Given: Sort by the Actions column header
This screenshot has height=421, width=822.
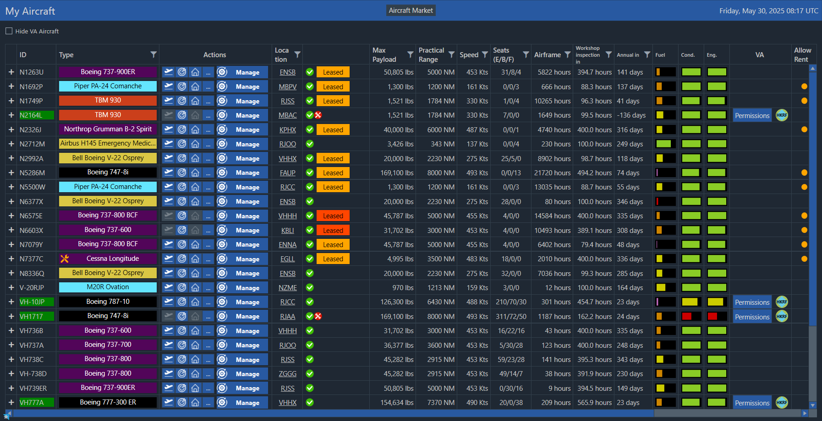Looking at the screenshot, I should pos(214,55).
